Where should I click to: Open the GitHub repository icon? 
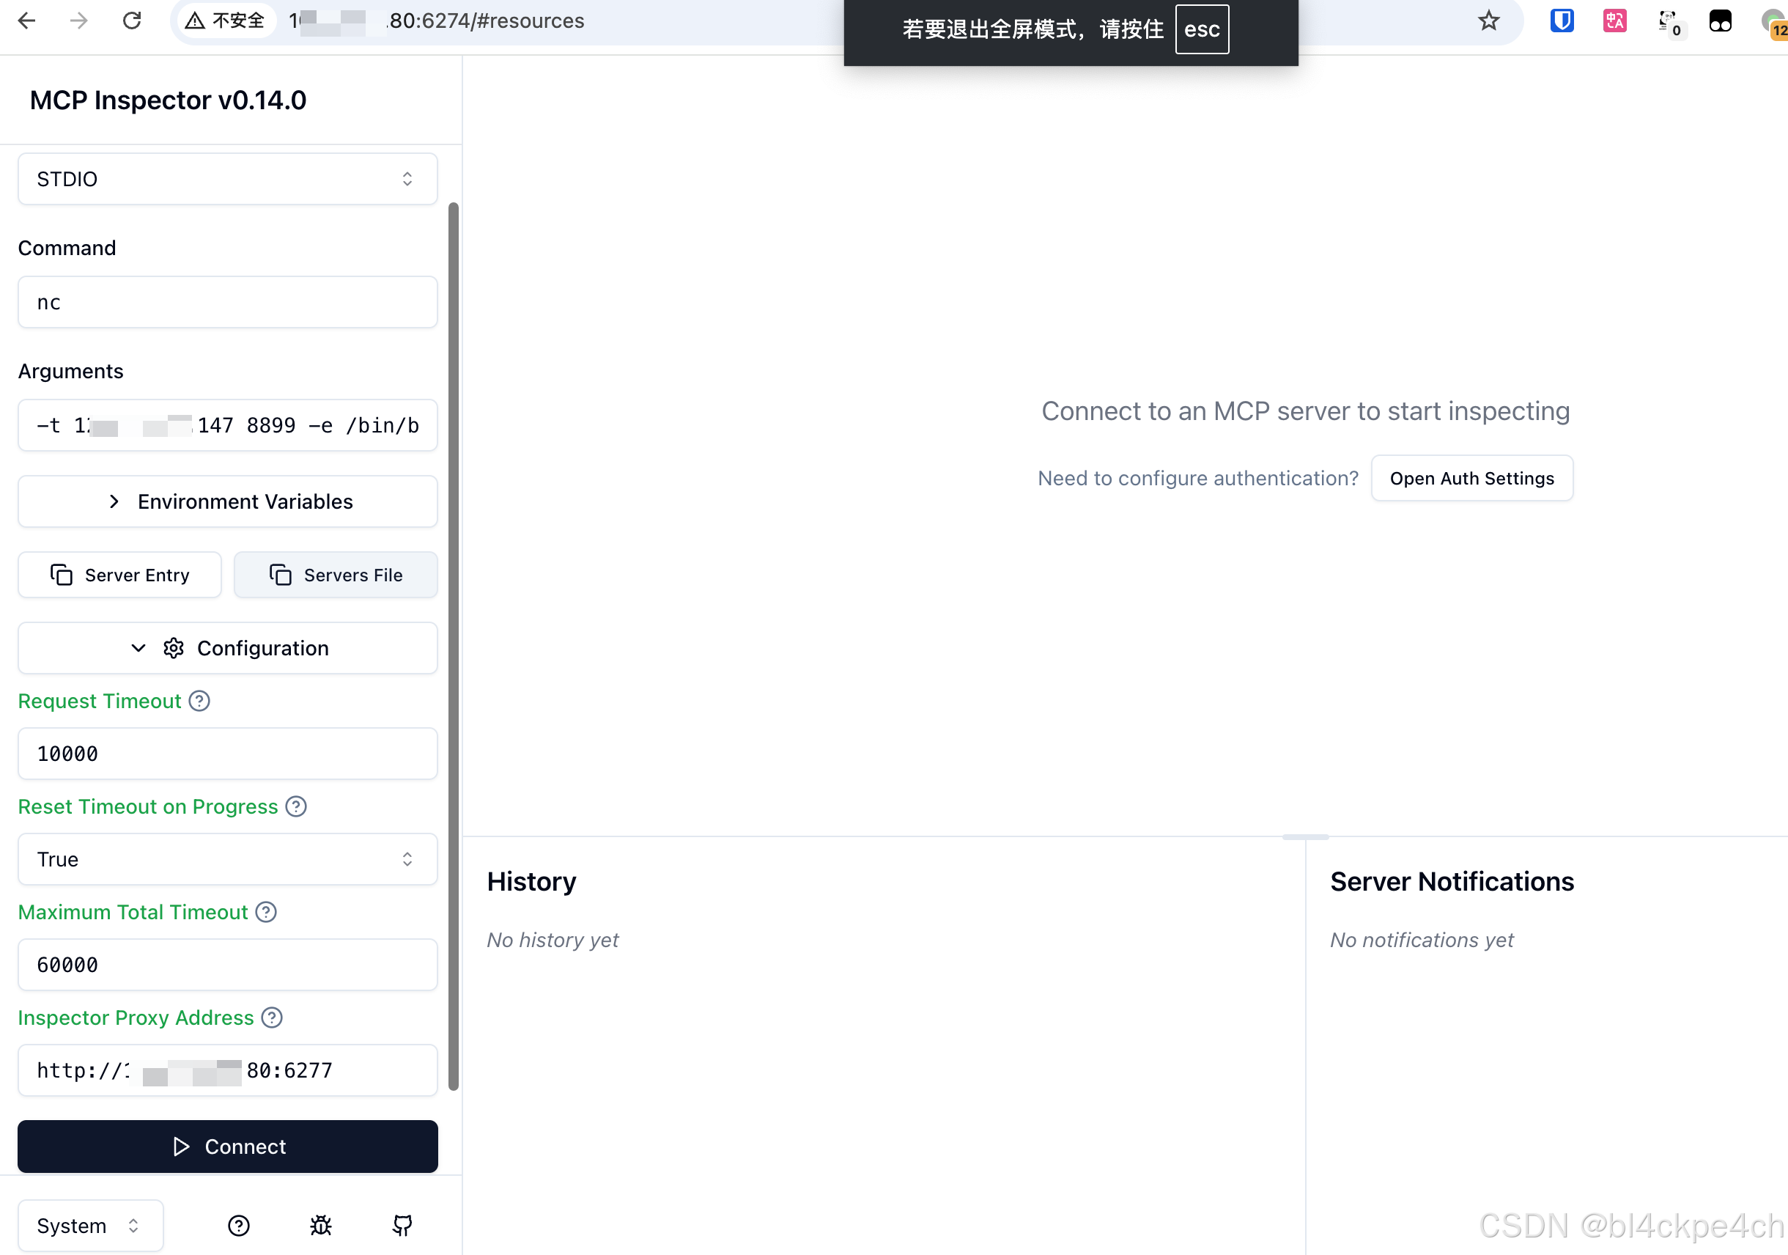[402, 1225]
